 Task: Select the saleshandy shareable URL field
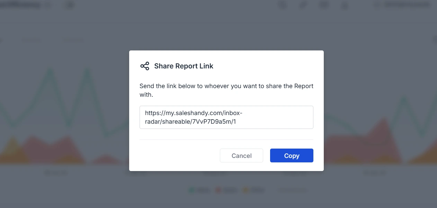pyautogui.click(x=226, y=117)
